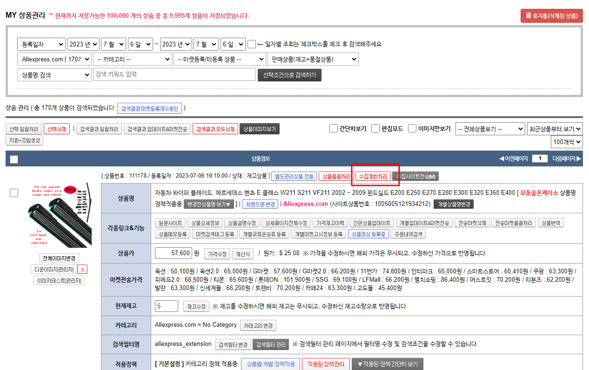This screenshot has width=589, height=370.
Task: Tick the select-all checkbox in header
Action: tap(14, 159)
